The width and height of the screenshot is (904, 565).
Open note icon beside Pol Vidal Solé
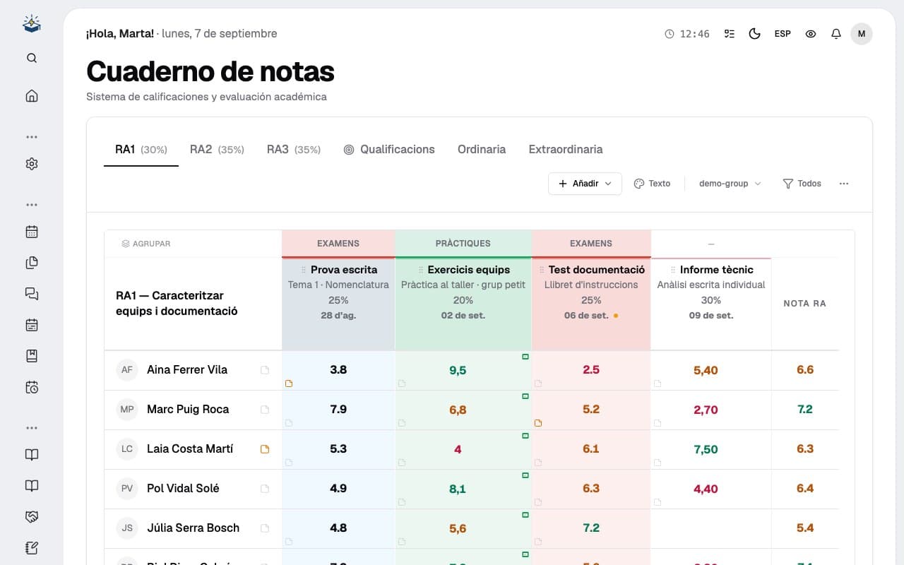tap(265, 489)
